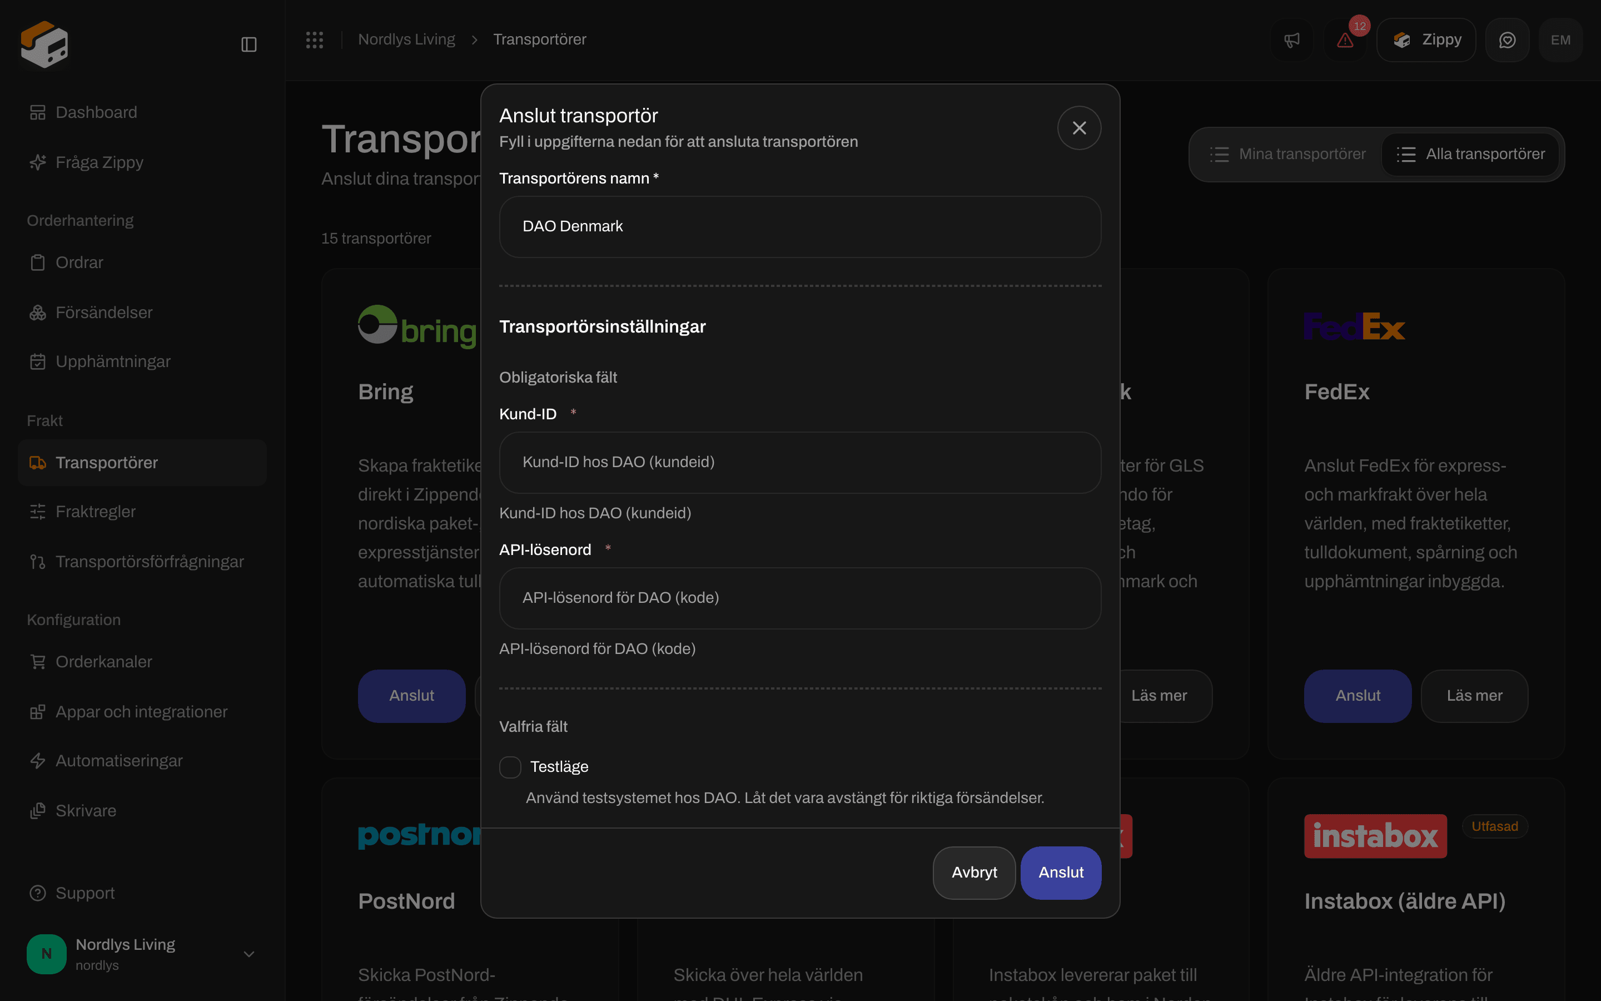Go to Dashboard in sidebar
Screen dimensions: 1601x1001
pyautogui.click(x=142, y=112)
